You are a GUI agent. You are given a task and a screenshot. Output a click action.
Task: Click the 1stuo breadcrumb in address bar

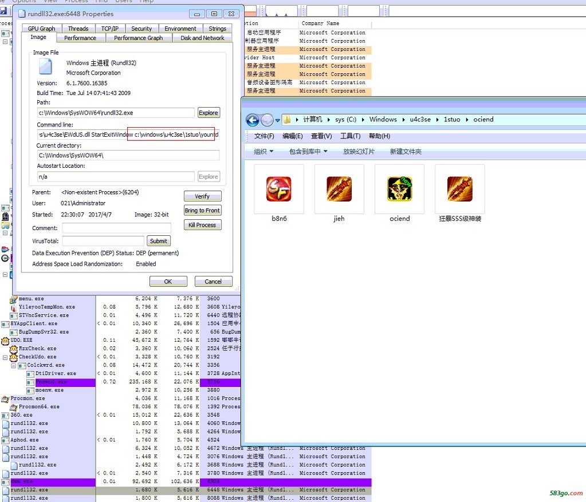pyautogui.click(x=452, y=120)
